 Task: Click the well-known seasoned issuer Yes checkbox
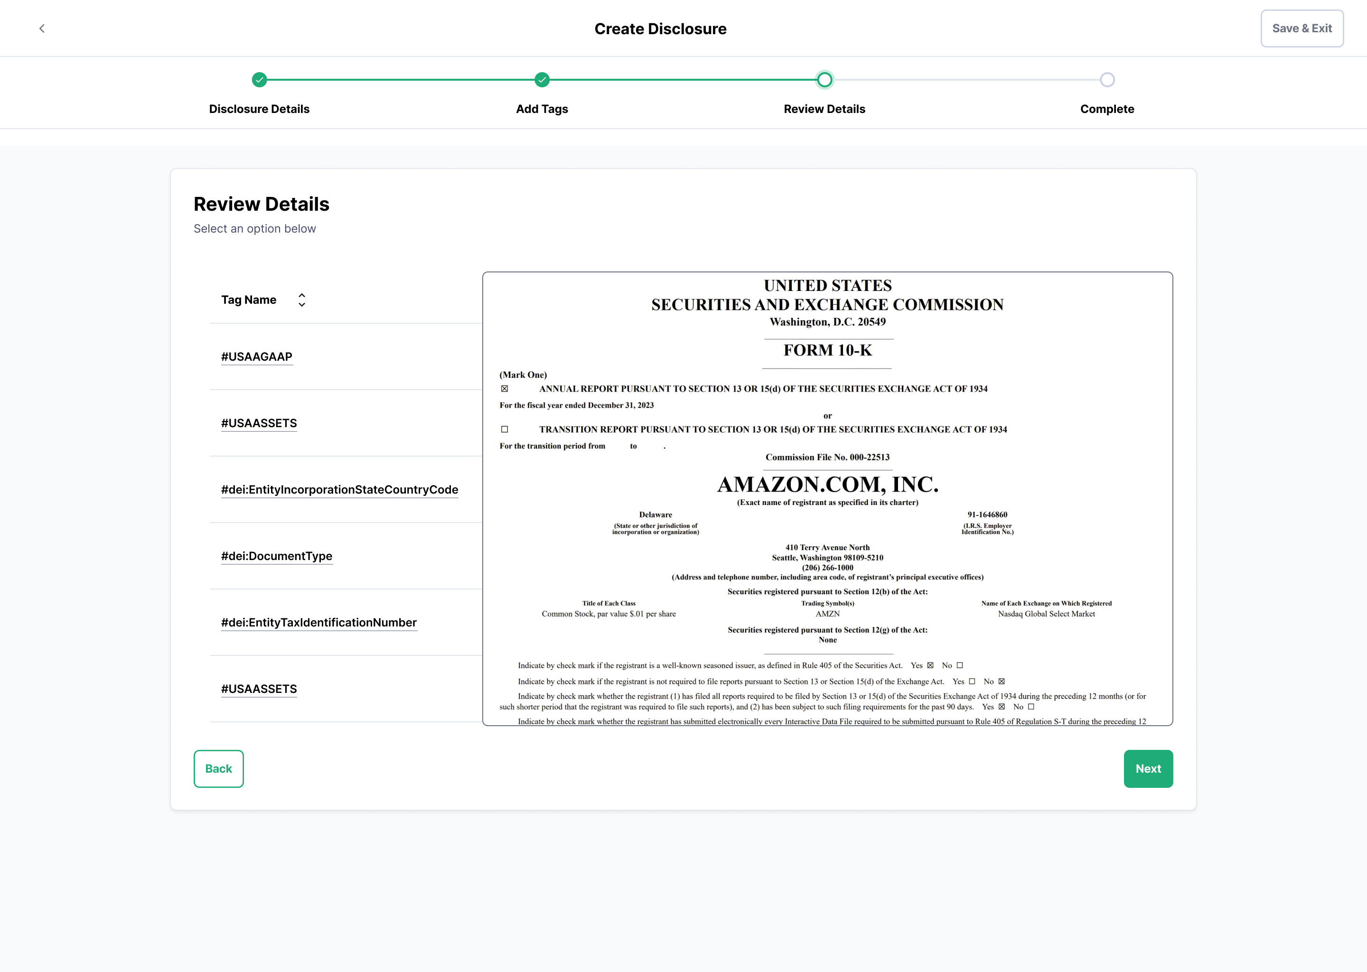pyautogui.click(x=930, y=665)
